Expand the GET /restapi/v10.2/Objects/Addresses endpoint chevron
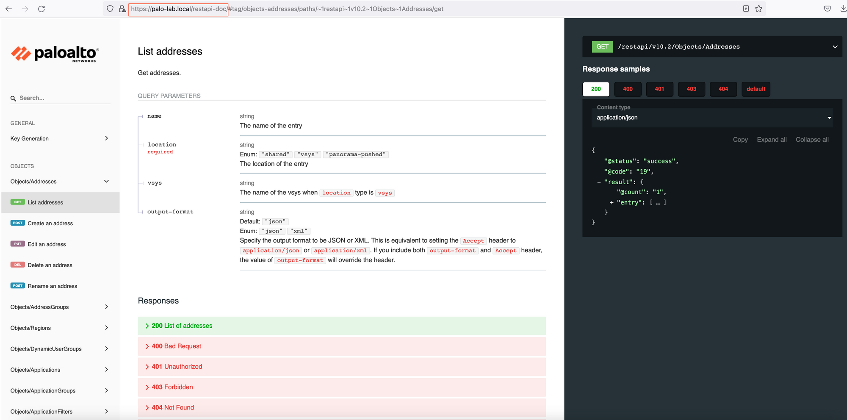The image size is (847, 420). [835, 47]
